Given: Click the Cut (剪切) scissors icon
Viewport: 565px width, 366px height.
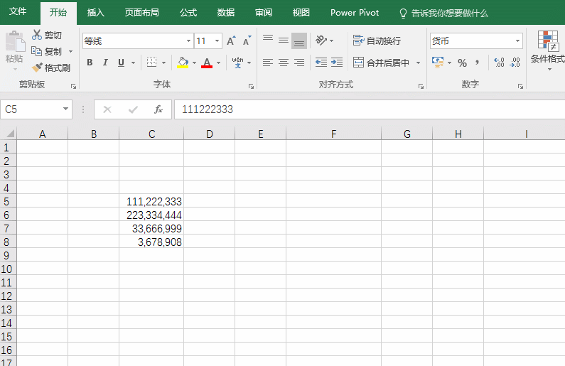Looking at the screenshot, I should click(x=37, y=35).
